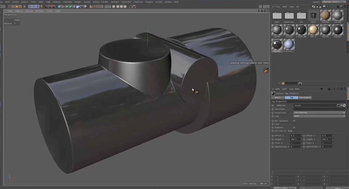Select the Live Selection tool
The width and height of the screenshot is (349, 189).
[10, 6]
